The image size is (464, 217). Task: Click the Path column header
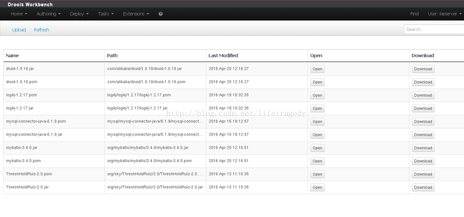pyautogui.click(x=112, y=55)
